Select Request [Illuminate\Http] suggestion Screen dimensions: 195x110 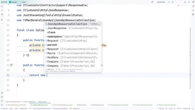[73, 41]
